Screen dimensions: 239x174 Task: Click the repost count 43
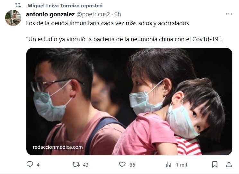85,165
